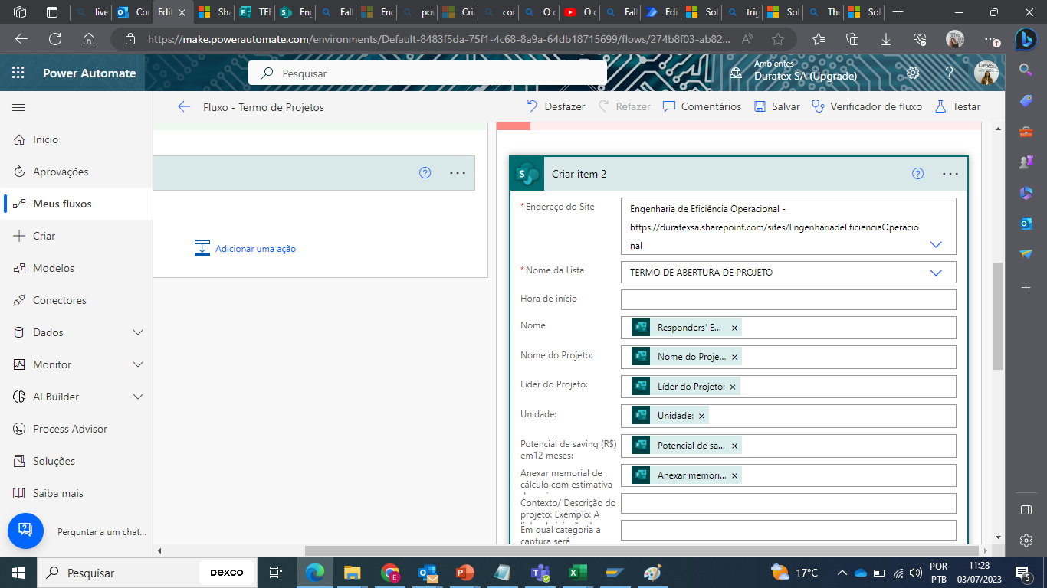The height and width of the screenshot is (588, 1047).
Task: Open the help question mark on Criar item 2
Action: 917,173
